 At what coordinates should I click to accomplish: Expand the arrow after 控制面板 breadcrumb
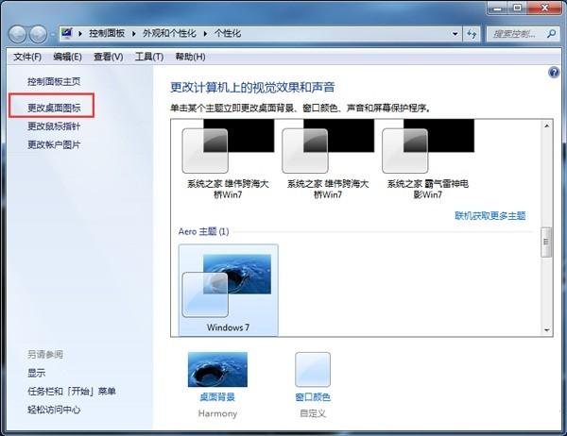pos(134,34)
